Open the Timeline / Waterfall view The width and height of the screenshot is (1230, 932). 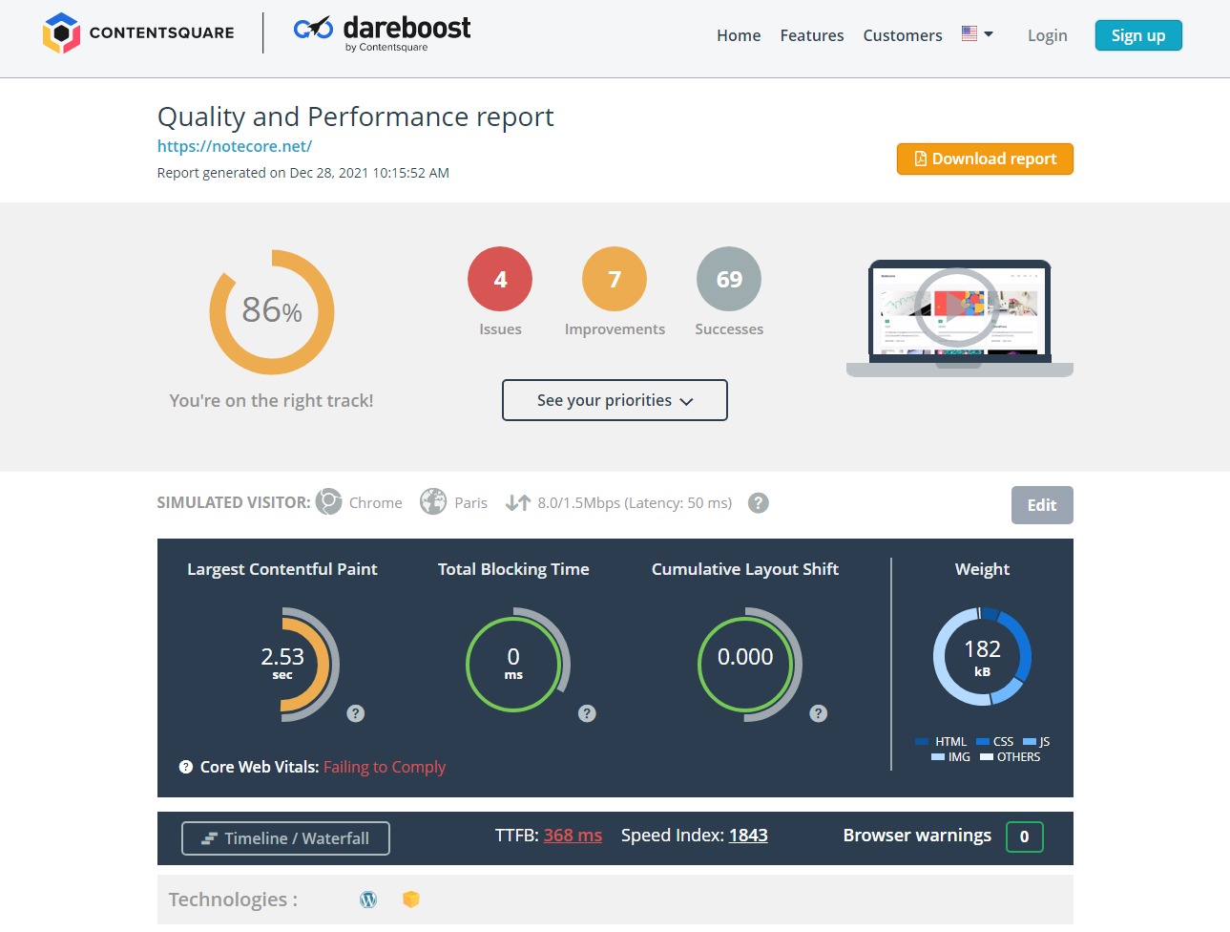coord(285,838)
